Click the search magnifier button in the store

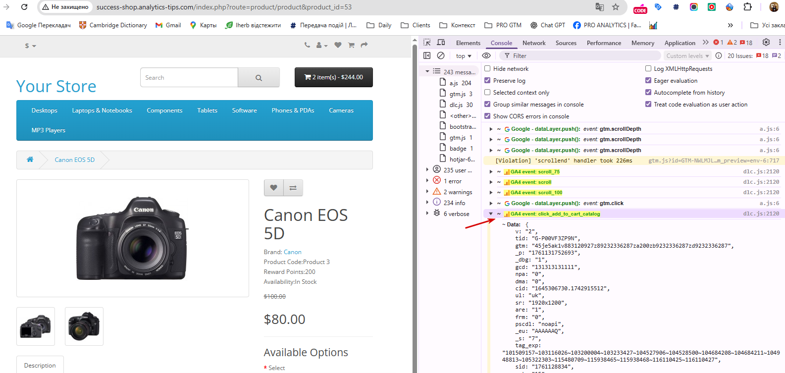point(259,77)
